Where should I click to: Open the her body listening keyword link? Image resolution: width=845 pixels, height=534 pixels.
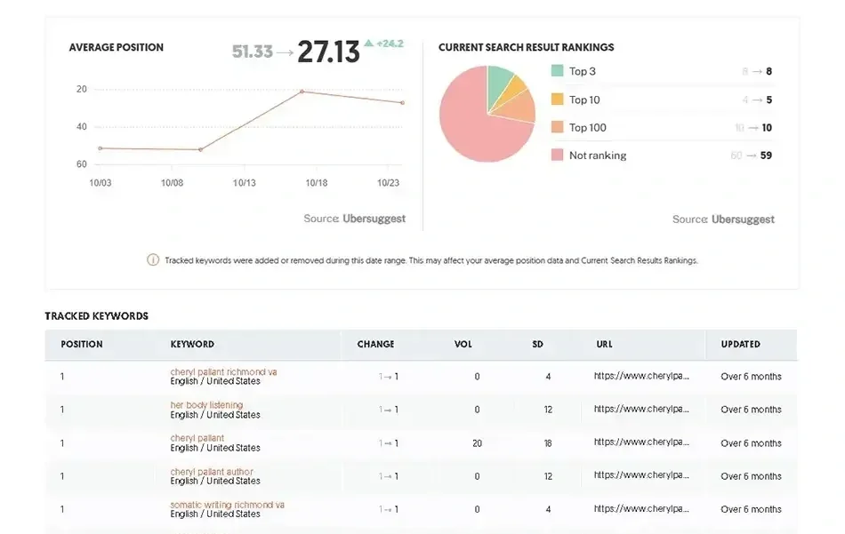click(206, 404)
